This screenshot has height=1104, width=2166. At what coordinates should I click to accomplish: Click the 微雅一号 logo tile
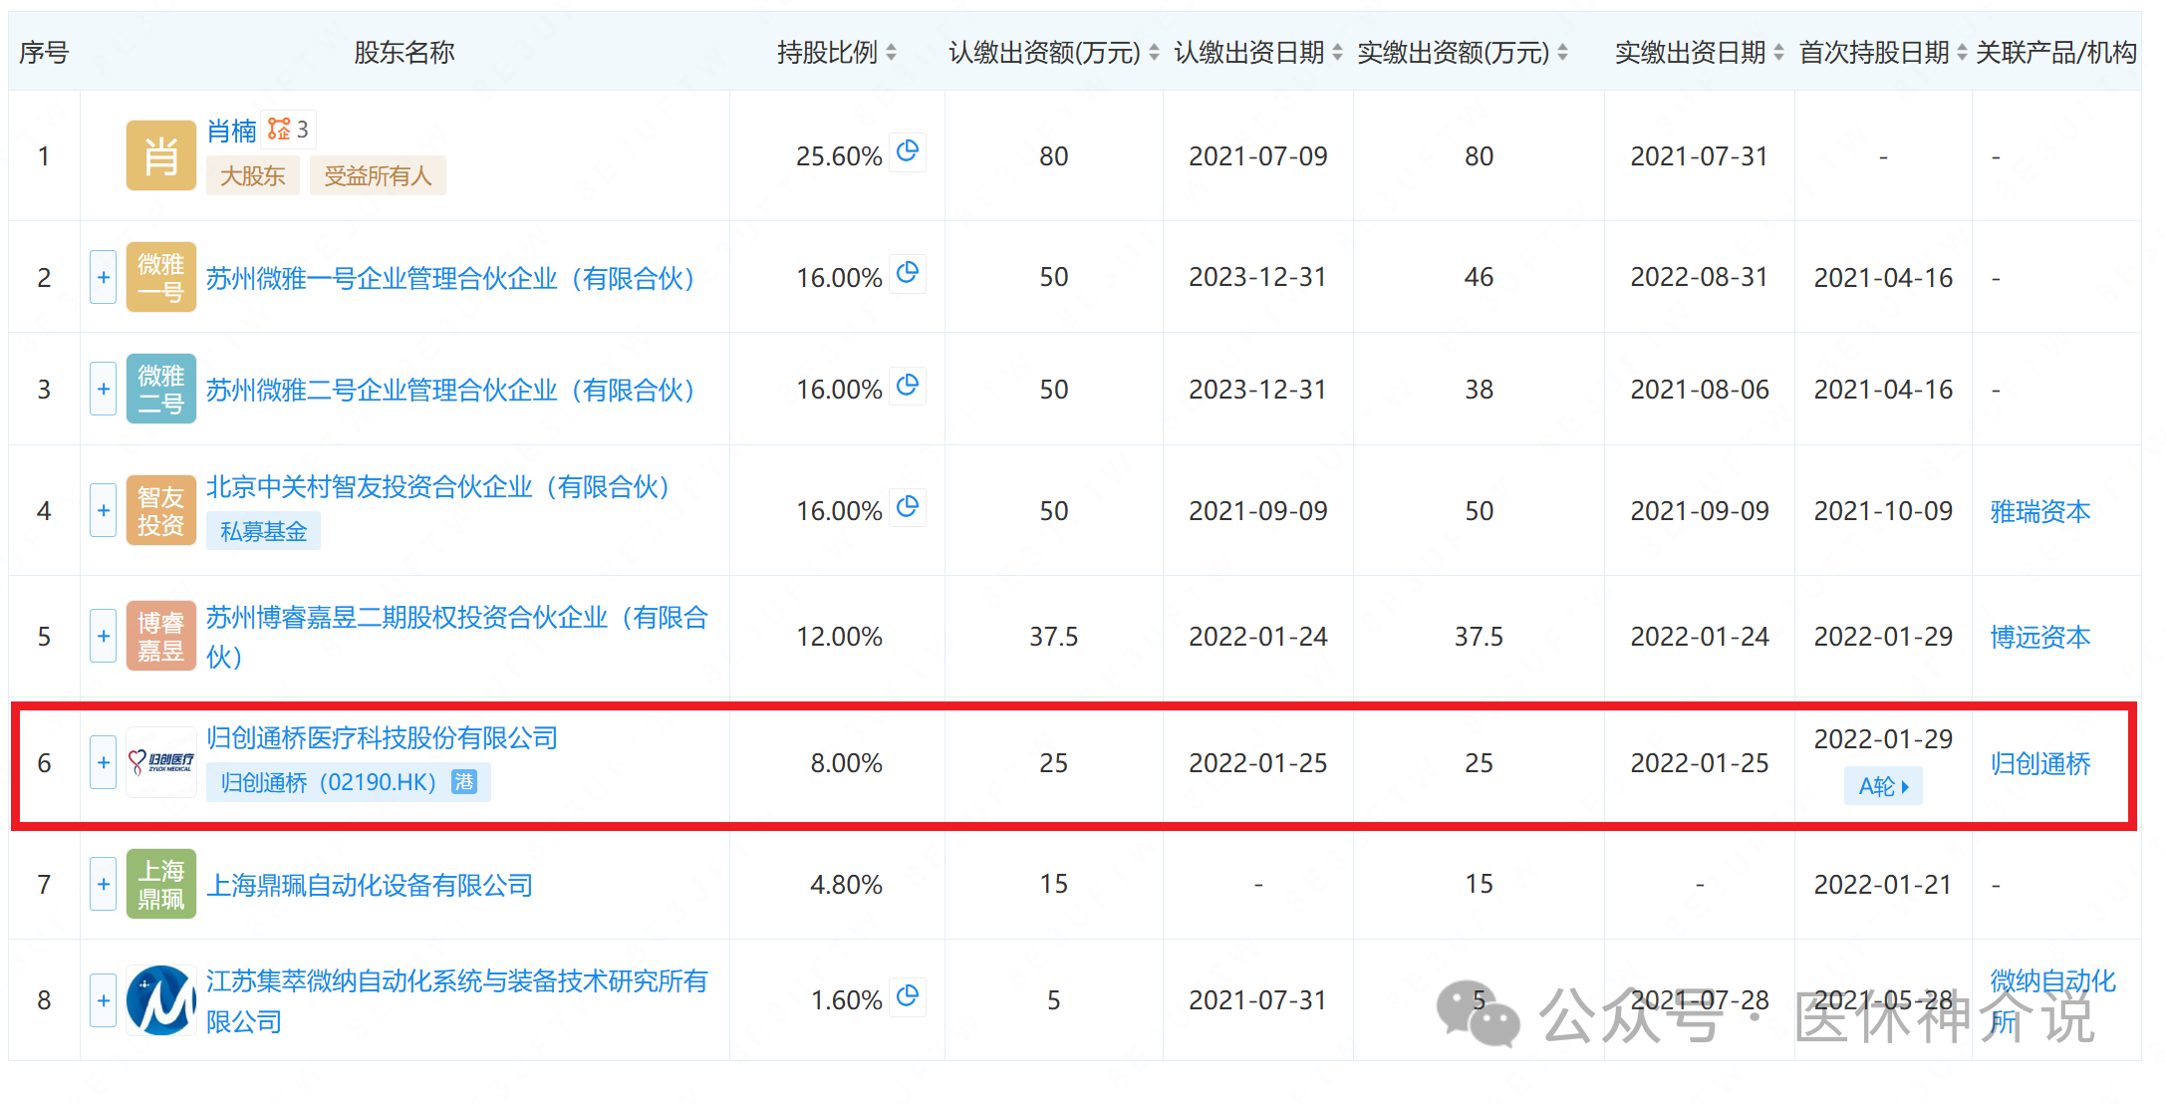(160, 277)
